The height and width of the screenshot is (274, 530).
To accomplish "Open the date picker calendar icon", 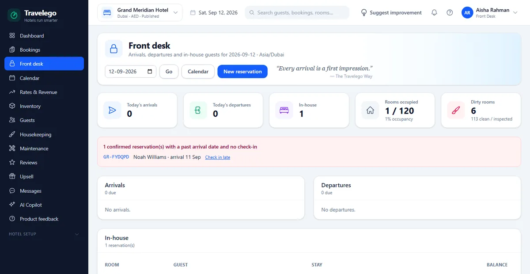I will tap(150, 72).
